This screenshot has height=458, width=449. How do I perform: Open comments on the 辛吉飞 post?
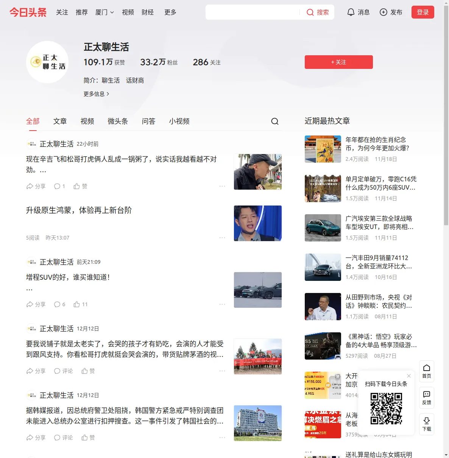(59, 186)
